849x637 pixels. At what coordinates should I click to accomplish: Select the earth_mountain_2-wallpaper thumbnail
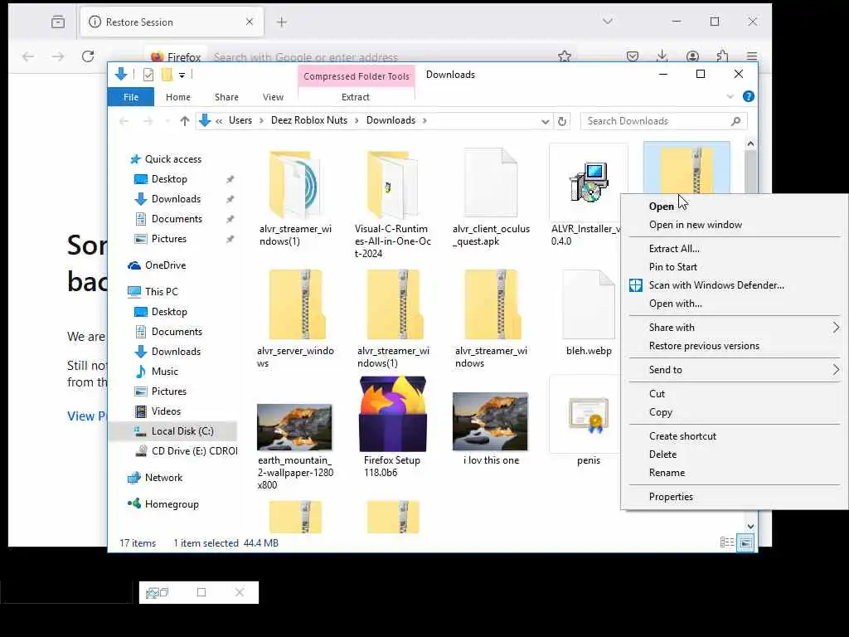[x=294, y=427]
